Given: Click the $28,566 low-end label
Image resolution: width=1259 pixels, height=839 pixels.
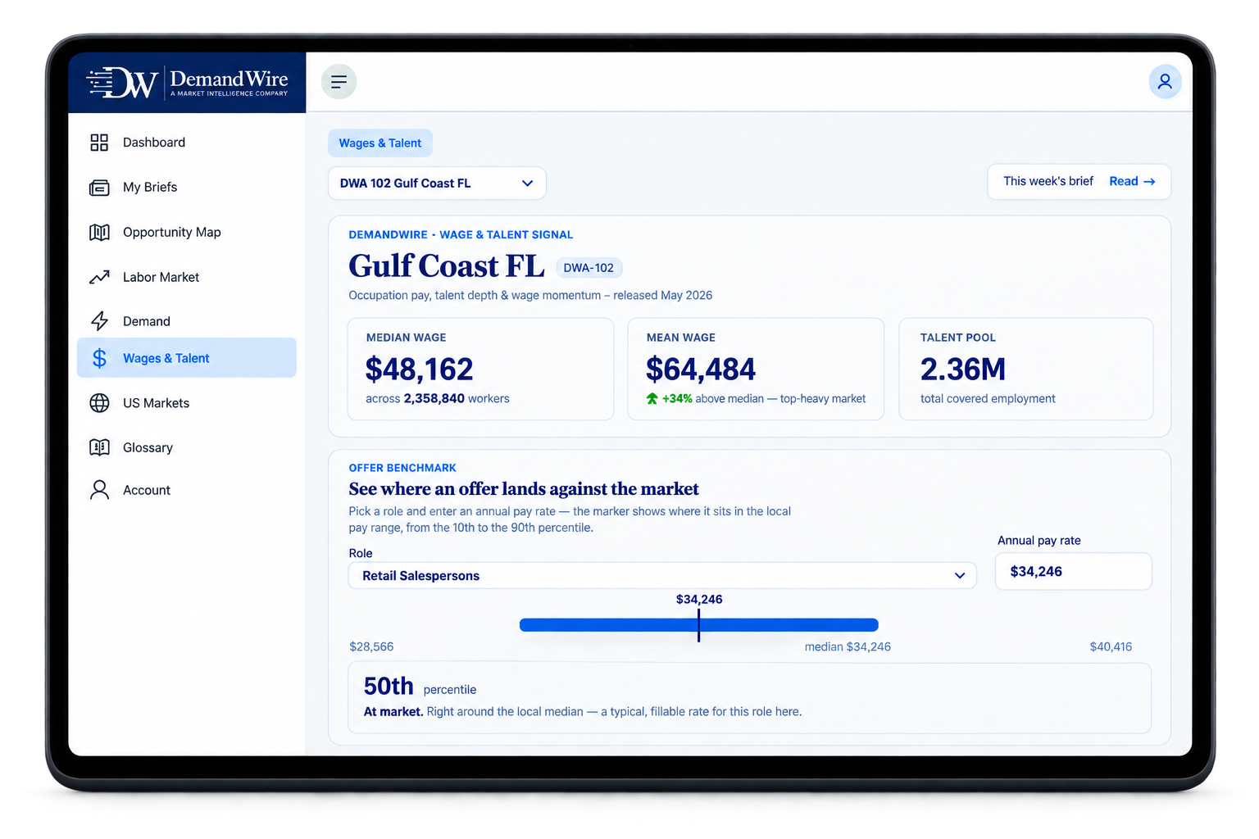Looking at the screenshot, I should tap(371, 647).
